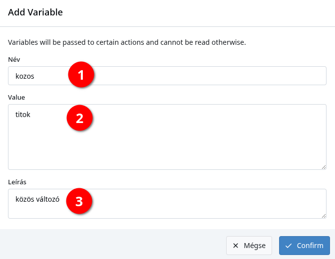Focus the Név input field

coord(167,76)
